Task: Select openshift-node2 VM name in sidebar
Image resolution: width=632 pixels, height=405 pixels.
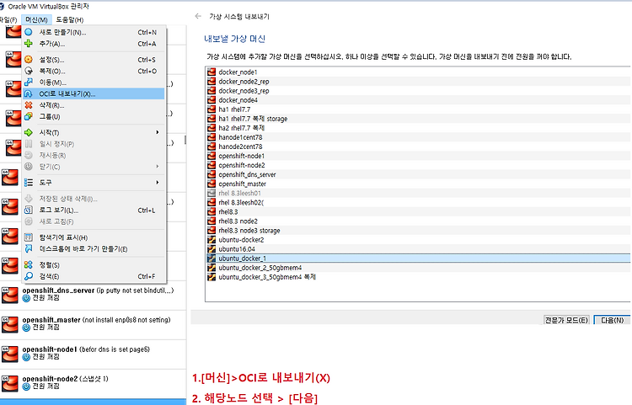Action: tap(50, 379)
